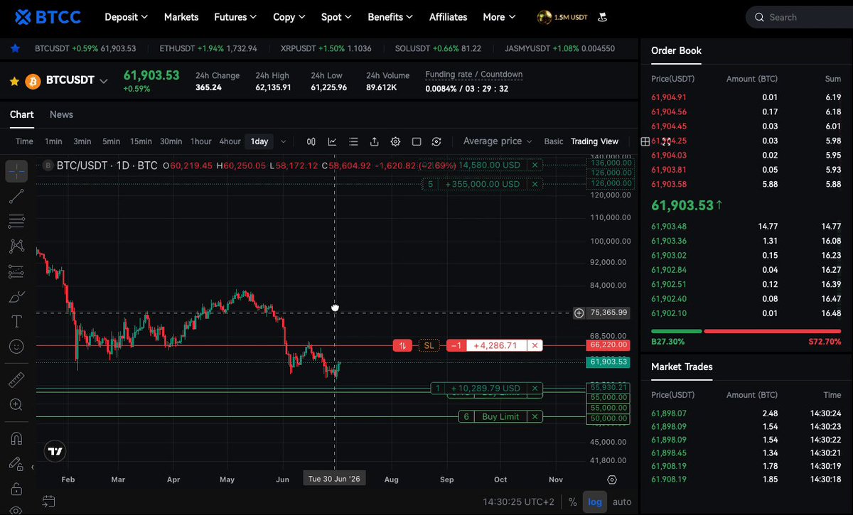The image size is (853, 515).
Task: Select the ruler measure tool
Action: pyautogui.click(x=16, y=380)
